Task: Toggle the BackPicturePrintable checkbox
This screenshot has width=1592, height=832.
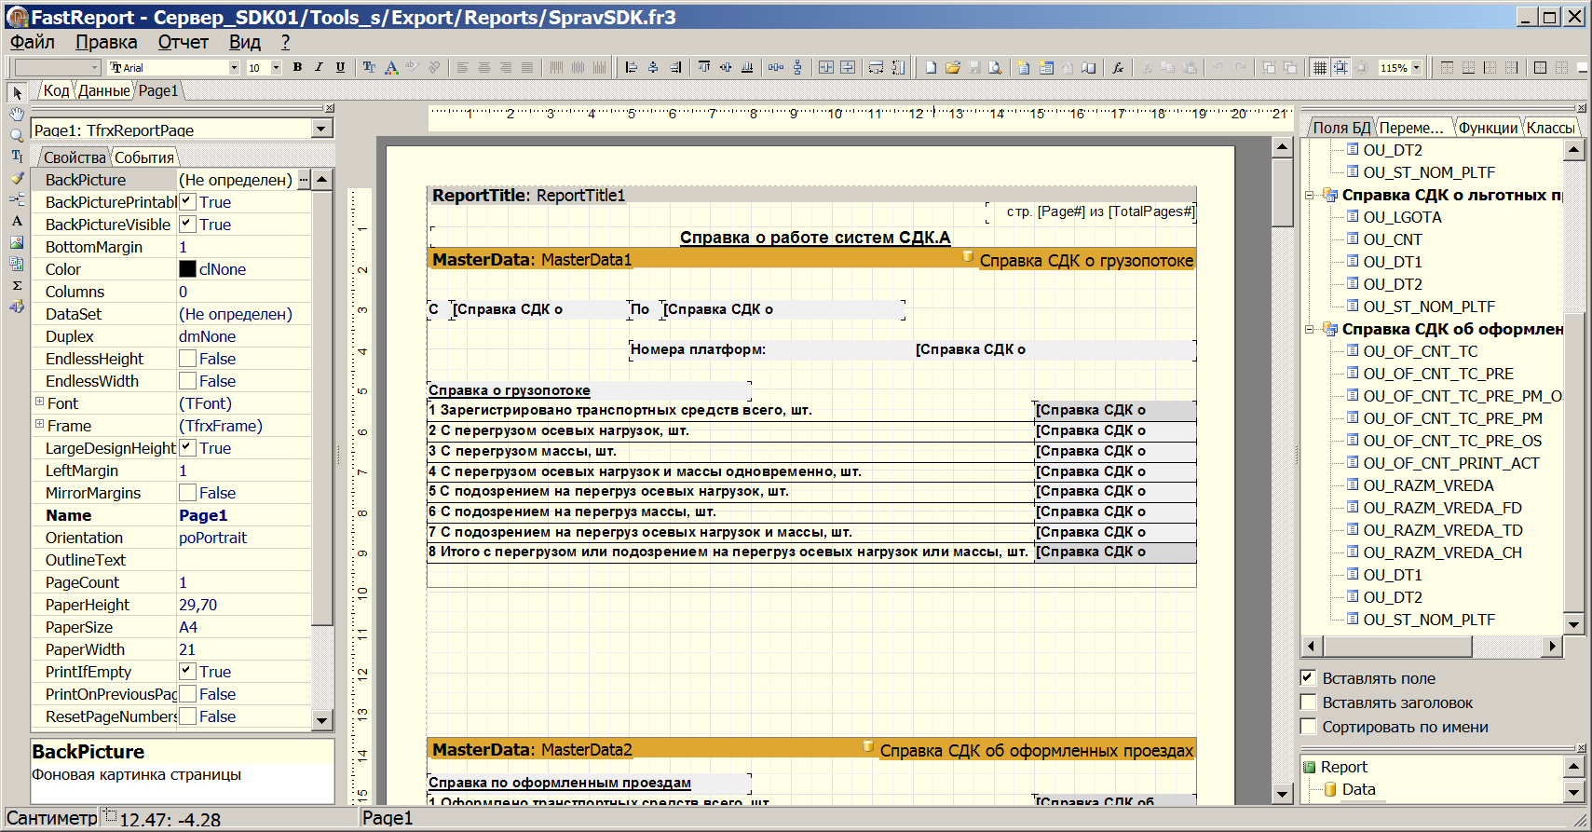Action: [187, 201]
